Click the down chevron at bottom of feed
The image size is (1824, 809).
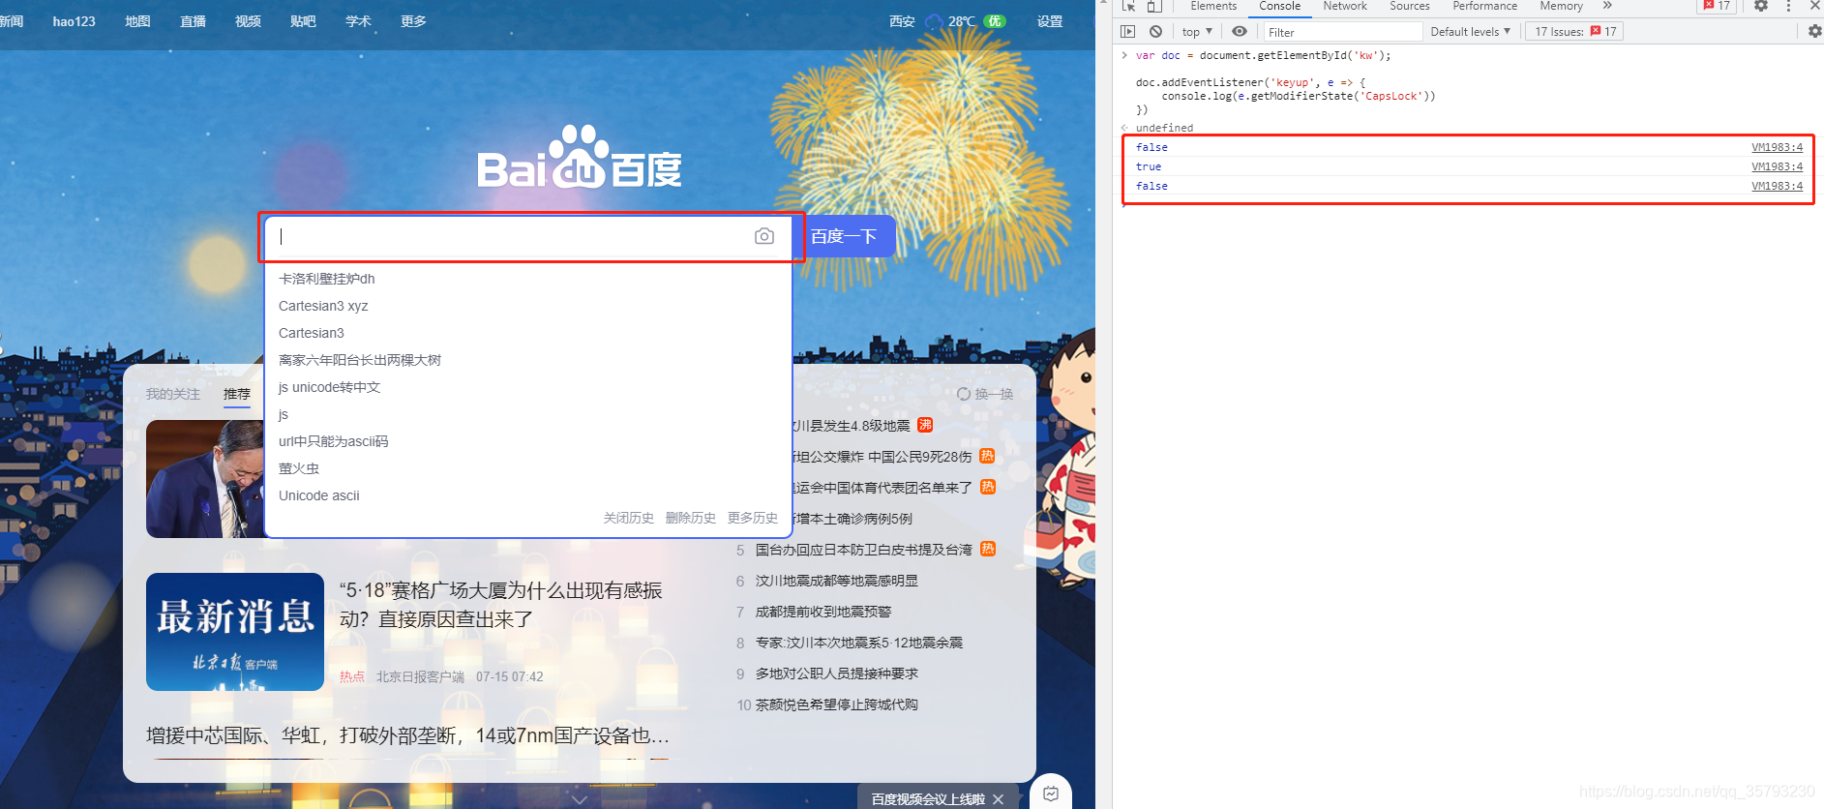tap(580, 800)
